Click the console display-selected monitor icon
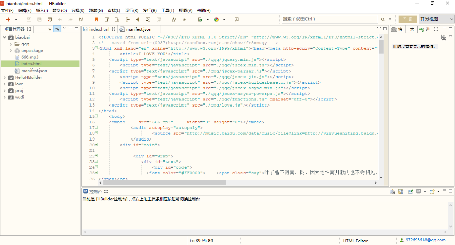455x245 pixels. click(418, 191)
